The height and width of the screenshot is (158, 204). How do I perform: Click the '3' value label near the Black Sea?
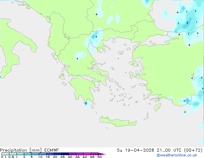coord(187,23)
